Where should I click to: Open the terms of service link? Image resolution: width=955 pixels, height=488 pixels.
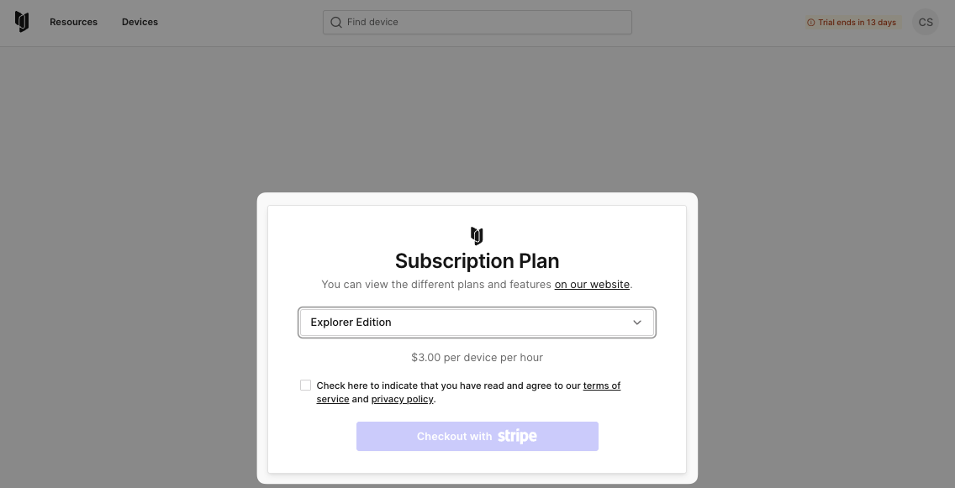tap(602, 386)
